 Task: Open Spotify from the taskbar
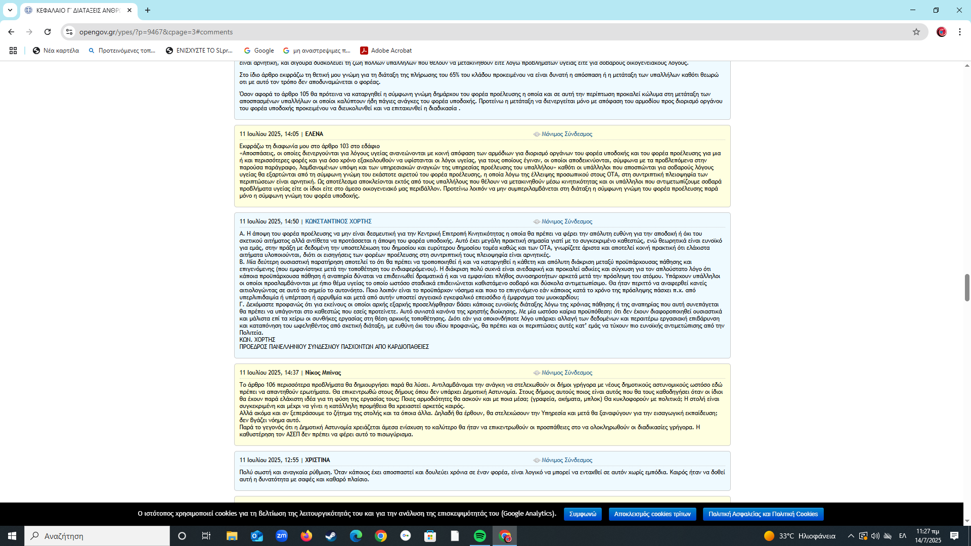pos(479,536)
